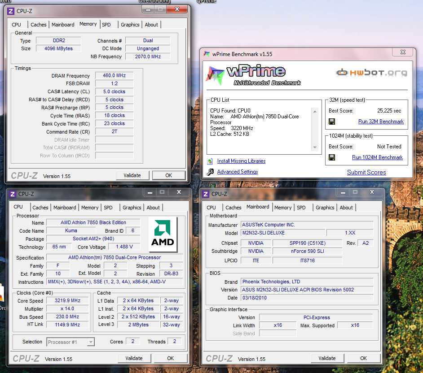The height and width of the screenshot is (373, 423).
Task: Click the CPU-Z title icon of the Mainboard window
Action: (206, 194)
